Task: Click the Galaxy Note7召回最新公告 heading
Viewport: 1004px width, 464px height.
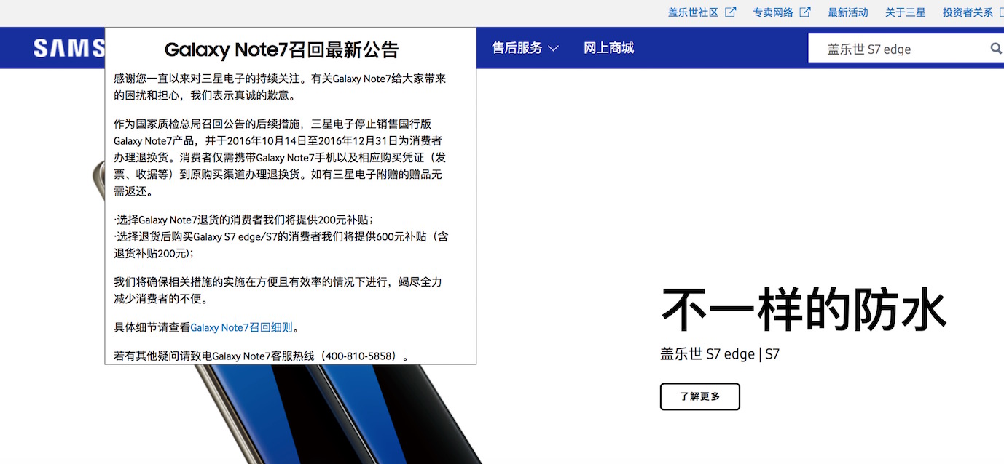Action: pos(282,49)
